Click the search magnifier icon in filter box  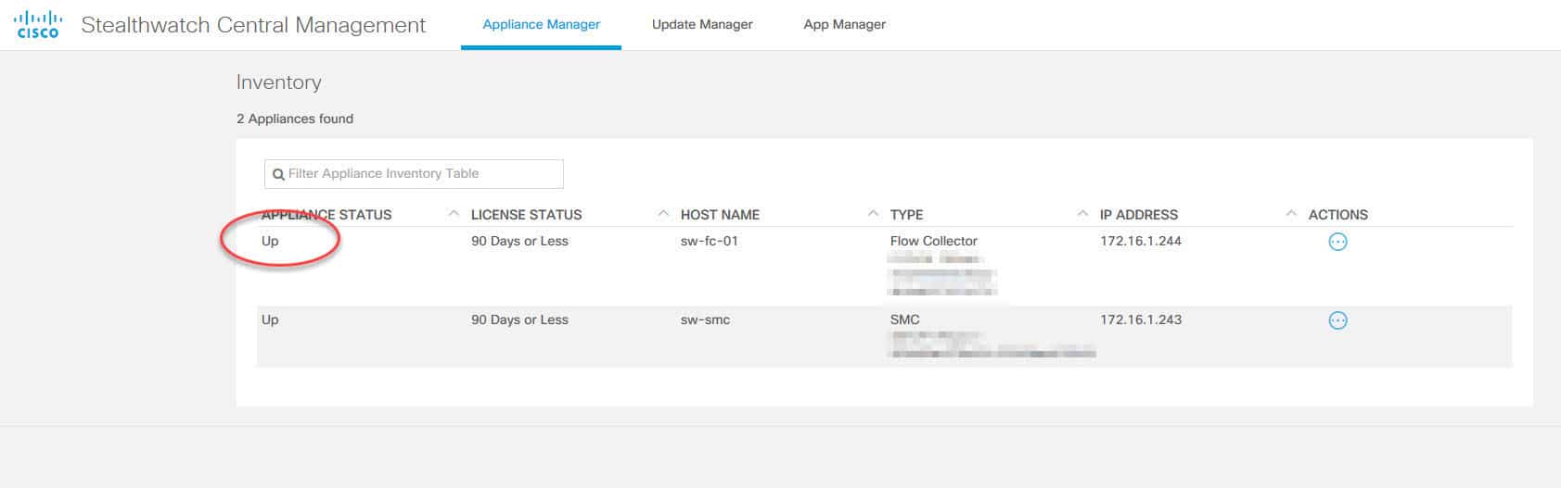click(278, 174)
